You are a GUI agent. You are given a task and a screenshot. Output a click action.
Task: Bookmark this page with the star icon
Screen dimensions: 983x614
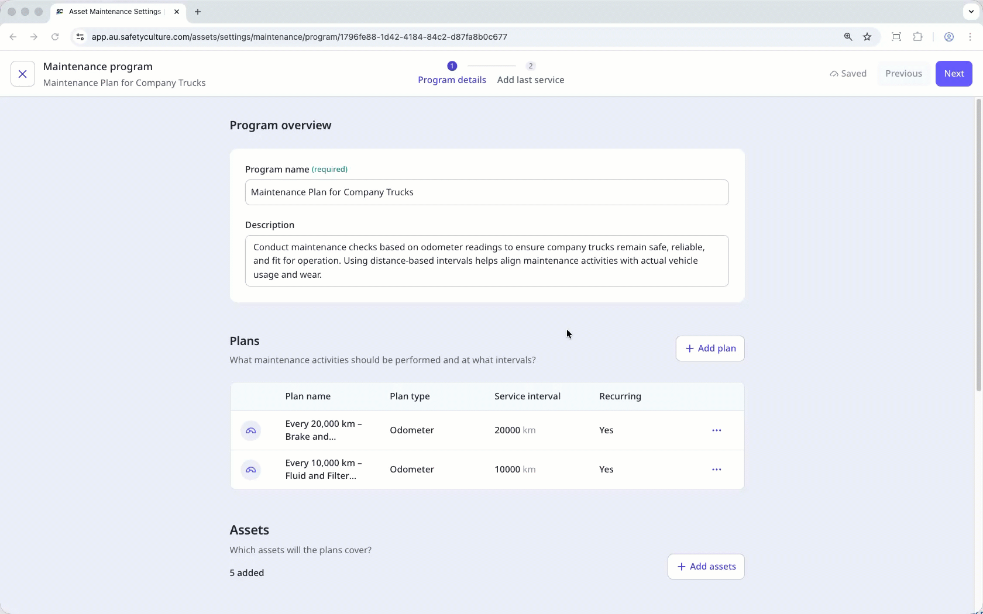tap(867, 37)
